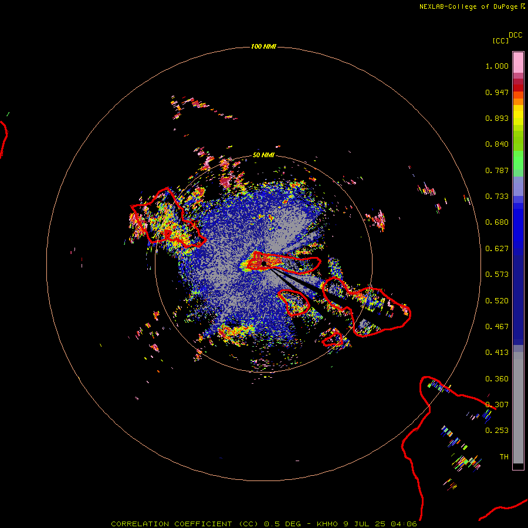This screenshot has height=528, width=528.
Task: Click the 0.307 value on color scale
Action: [497, 405]
